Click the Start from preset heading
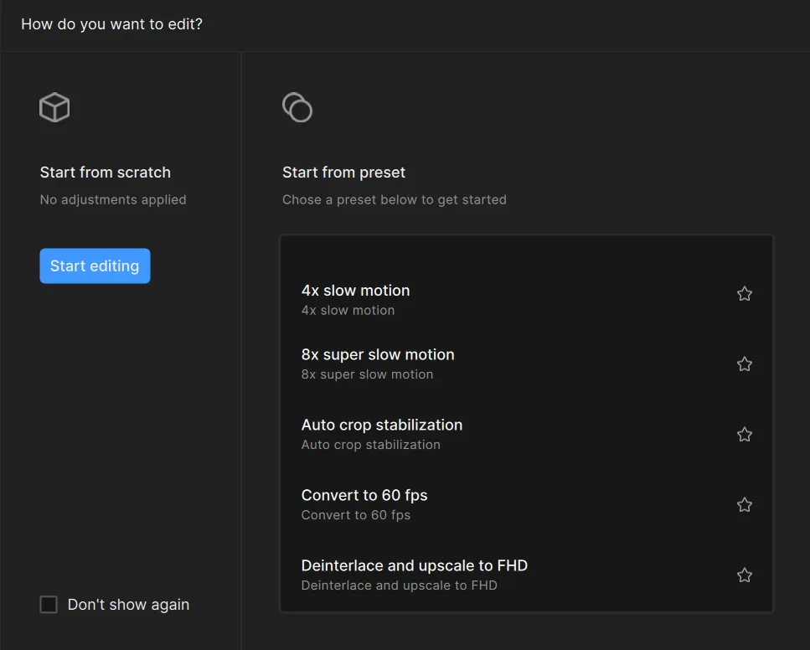 [344, 173]
